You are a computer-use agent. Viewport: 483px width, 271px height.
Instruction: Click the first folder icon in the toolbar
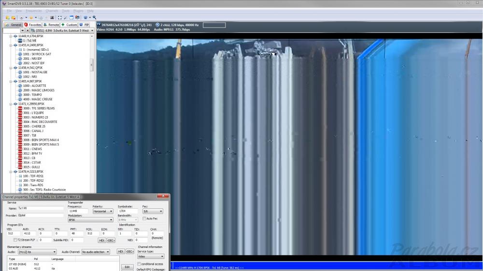point(8,18)
